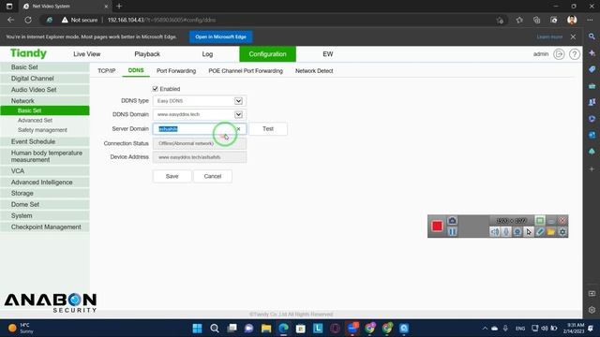Open the Network Detect subtab
Screen dimensions: 600x337
[314, 71]
